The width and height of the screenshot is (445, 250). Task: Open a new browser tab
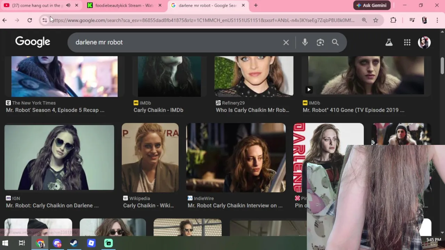pos(256,5)
